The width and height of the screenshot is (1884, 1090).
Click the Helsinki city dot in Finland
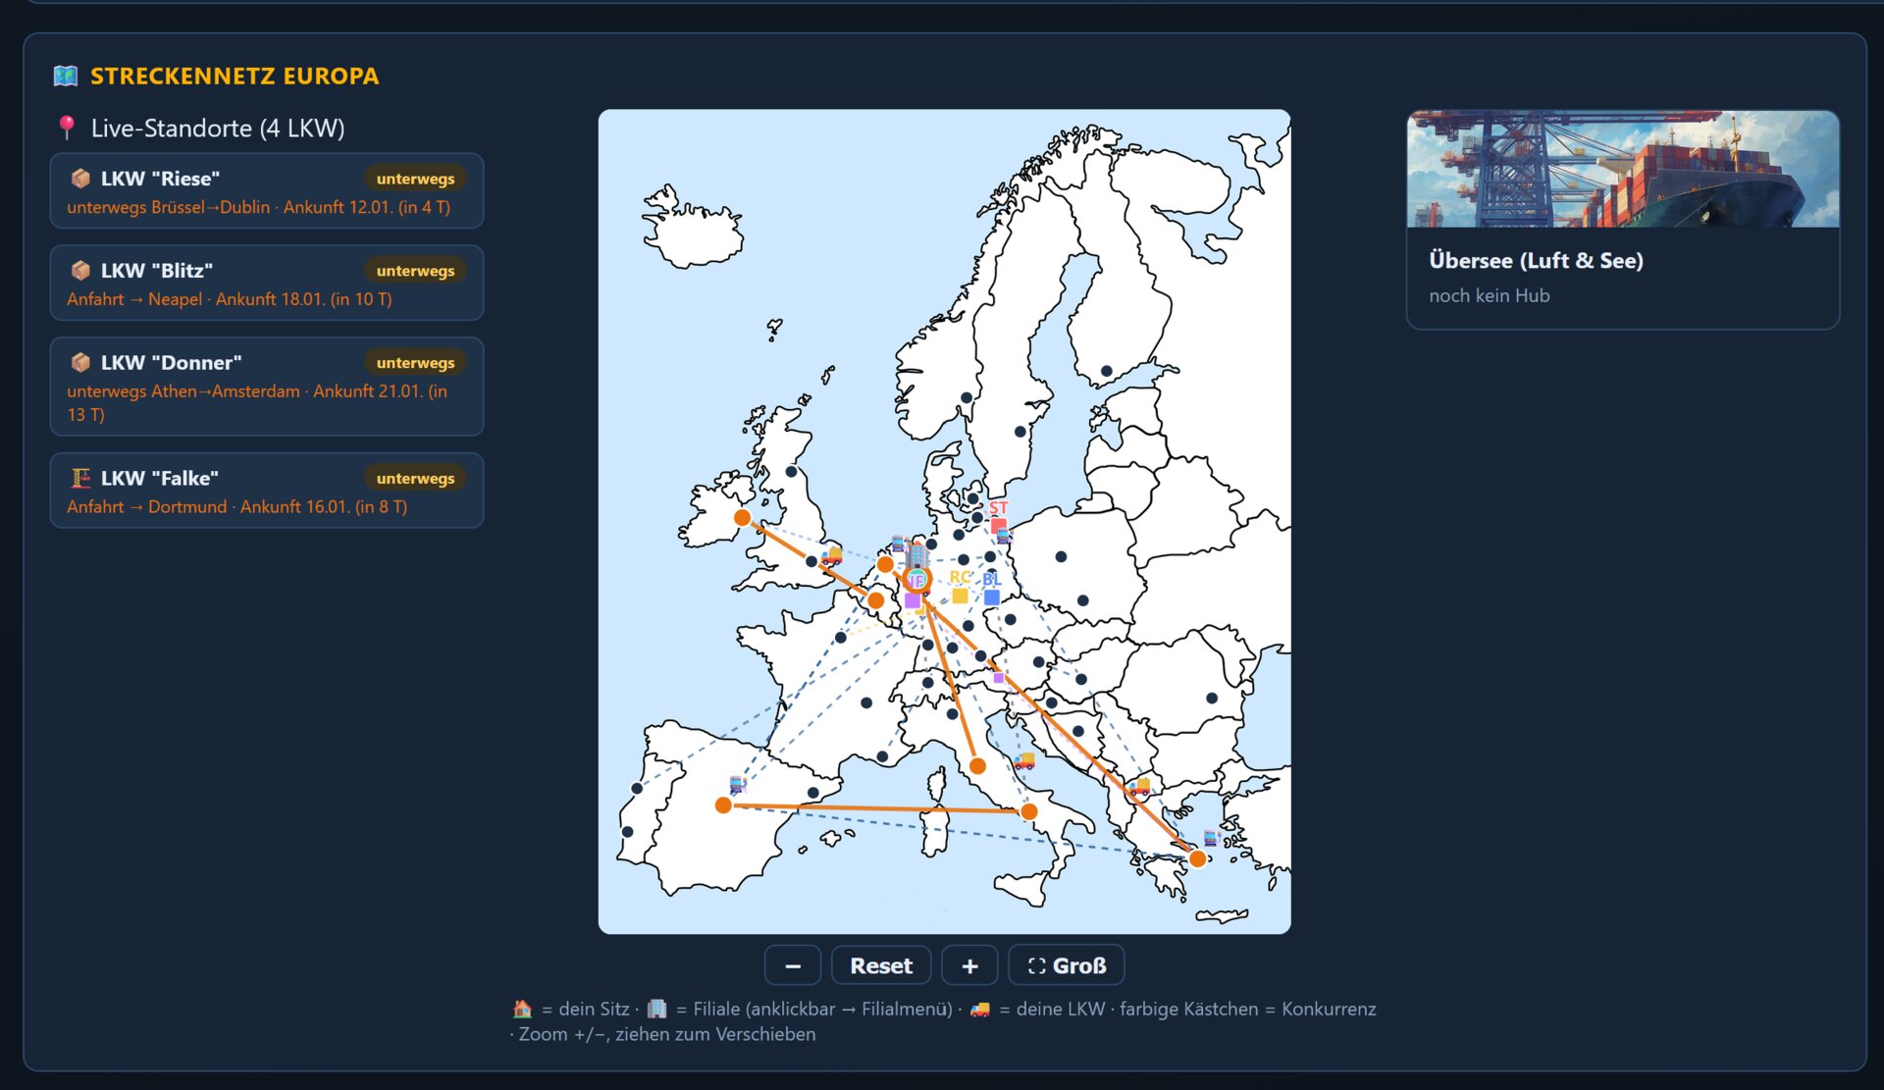1106,371
